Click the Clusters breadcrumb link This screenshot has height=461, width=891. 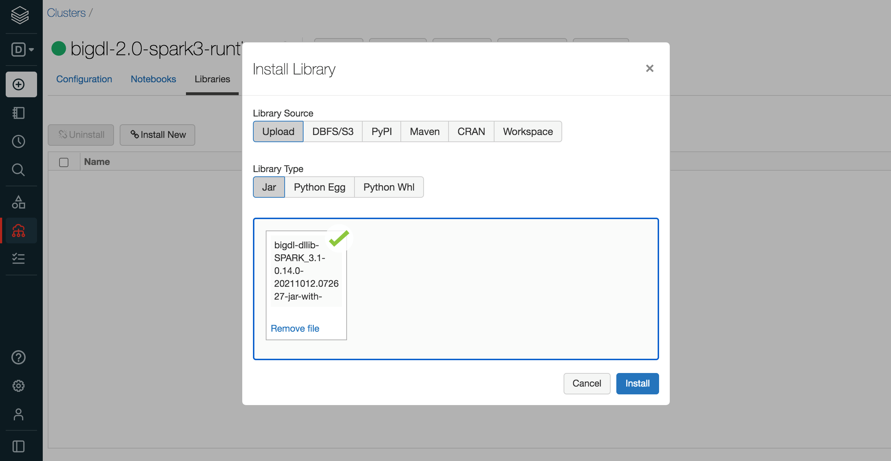pos(66,13)
